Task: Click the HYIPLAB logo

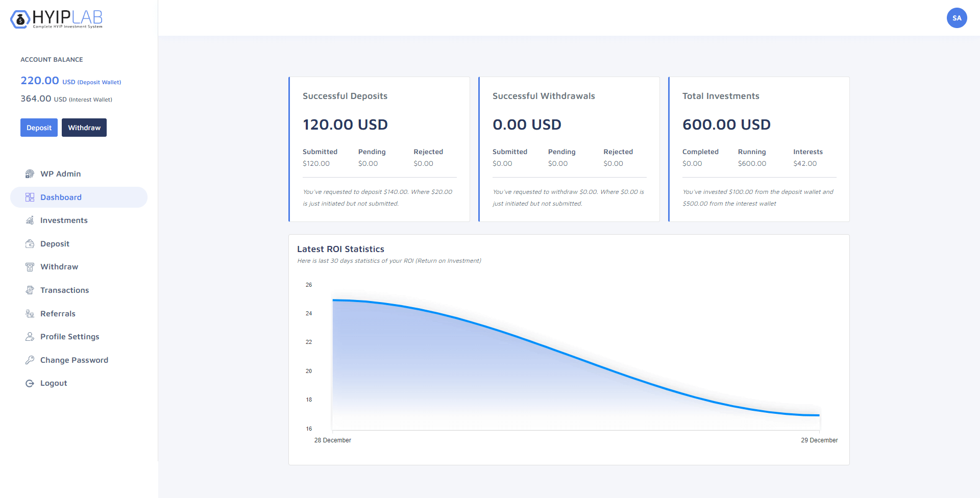Action: coord(57,19)
